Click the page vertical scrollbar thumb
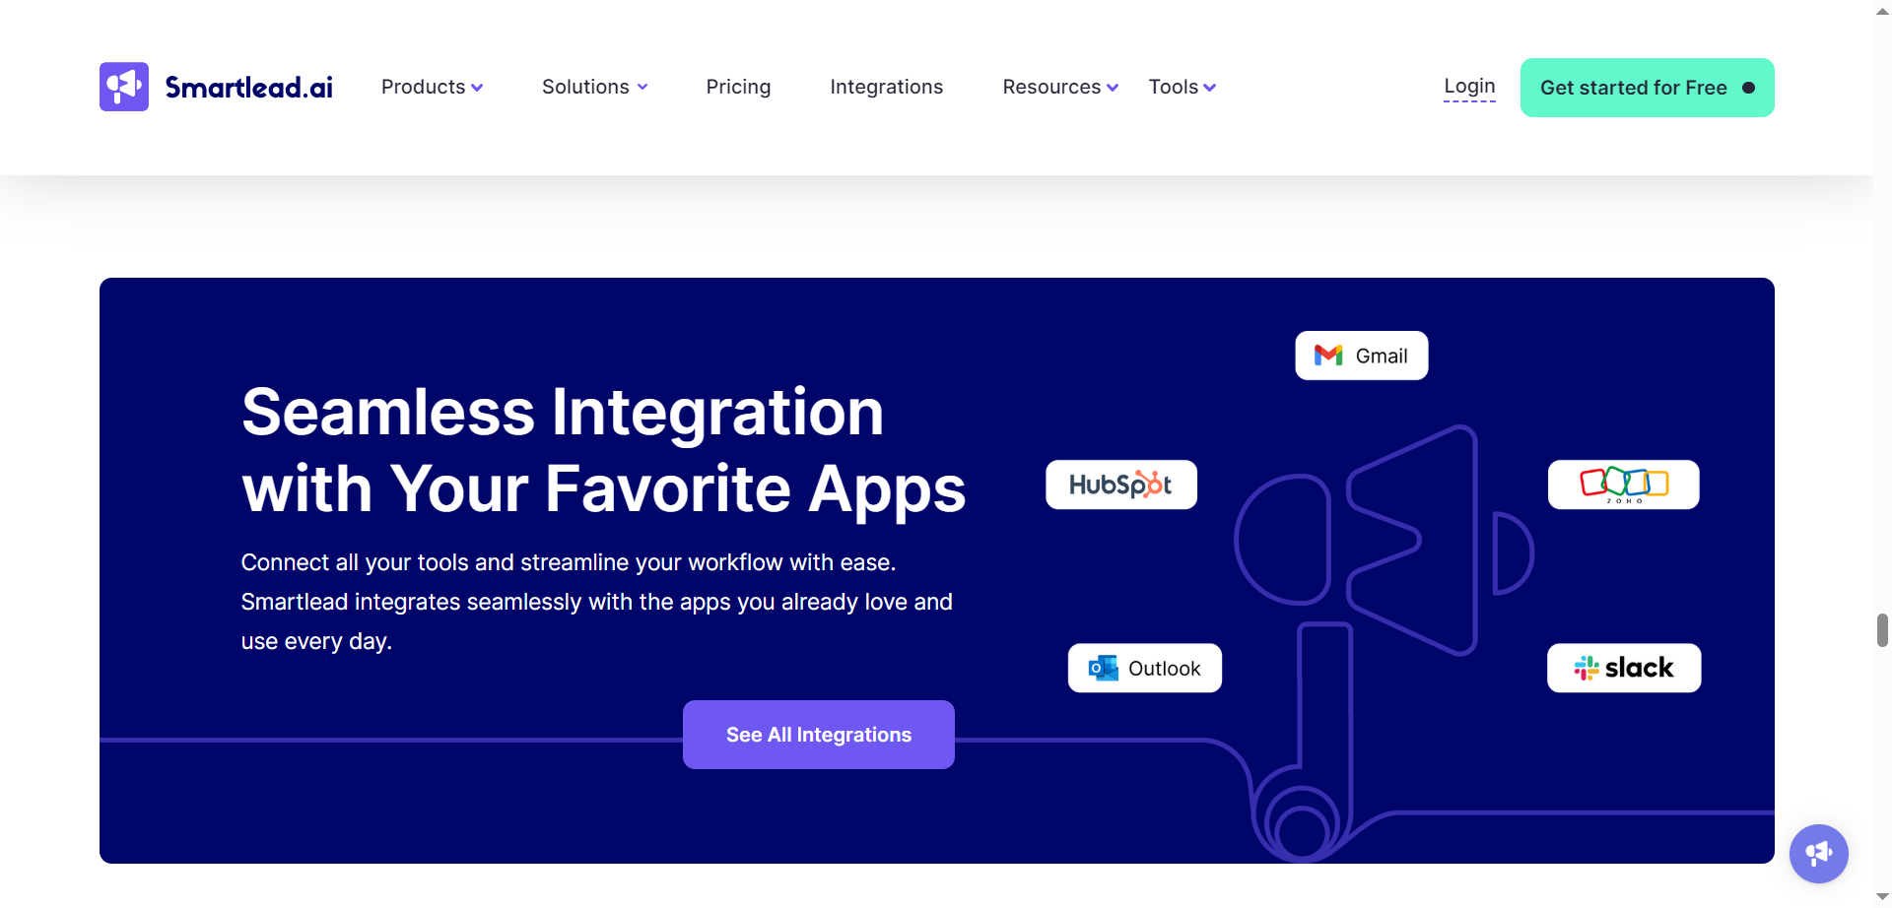This screenshot has height=908, width=1892. click(x=1882, y=629)
